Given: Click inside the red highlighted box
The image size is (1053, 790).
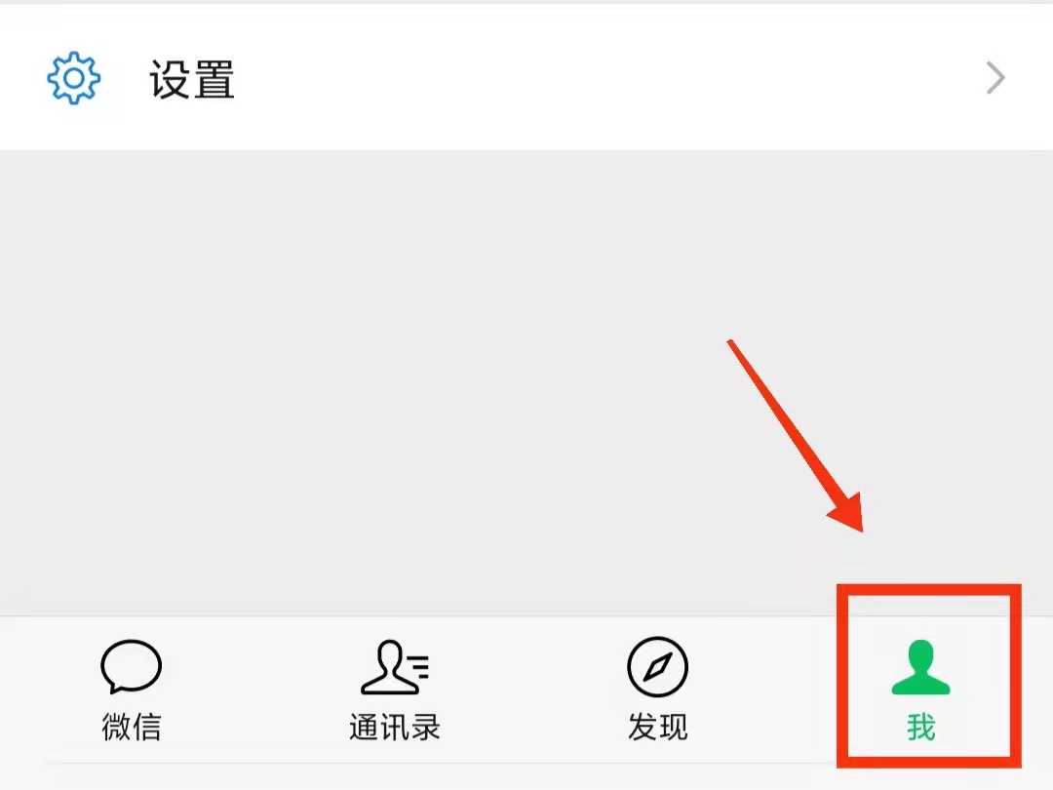Looking at the screenshot, I should tap(929, 676).
